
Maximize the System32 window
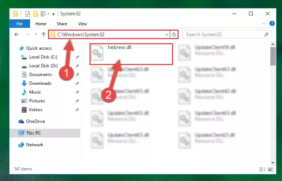coord(251,14)
